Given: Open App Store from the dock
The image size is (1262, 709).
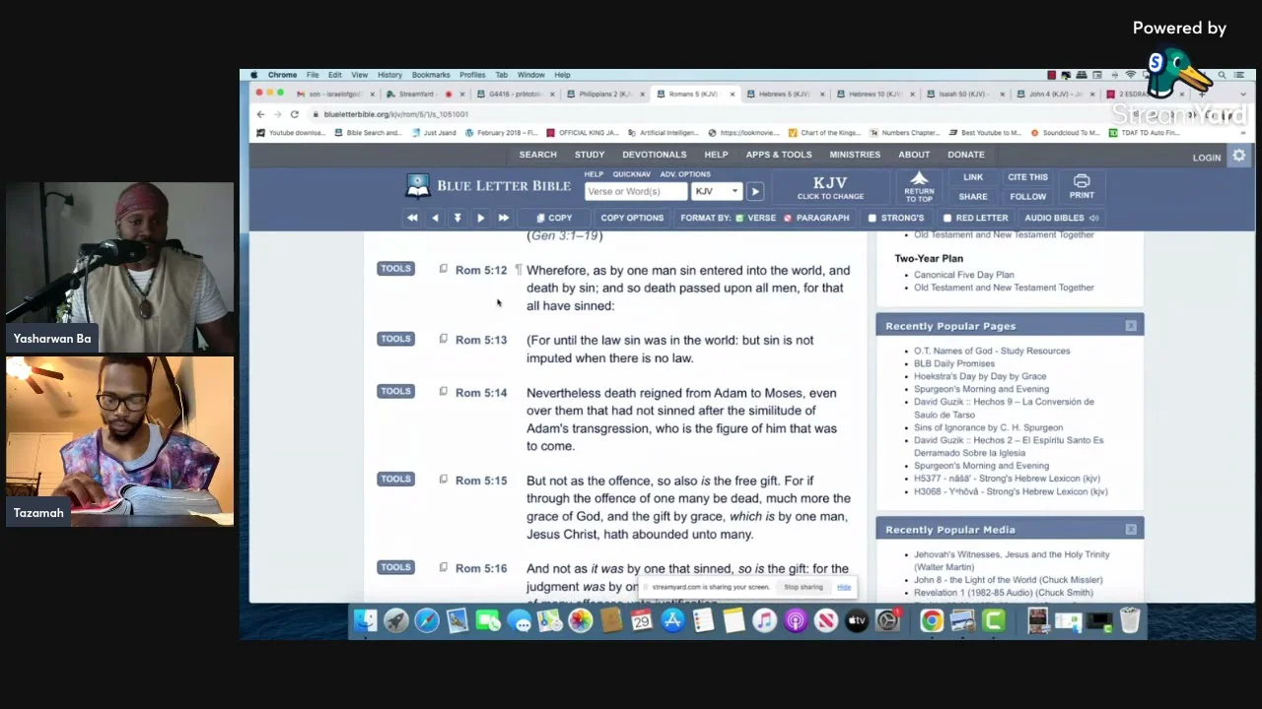Looking at the screenshot, I should (x=673, y=620).
